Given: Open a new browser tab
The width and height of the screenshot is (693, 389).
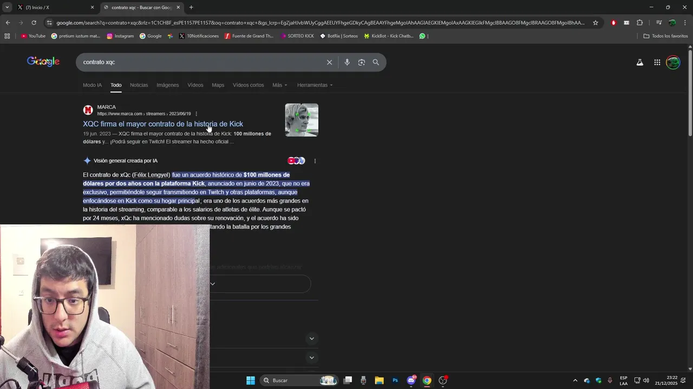Looking at the screenshot, I should [191, 8].
